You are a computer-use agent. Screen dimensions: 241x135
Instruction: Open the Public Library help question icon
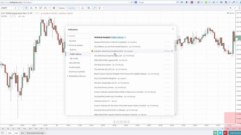125,37
